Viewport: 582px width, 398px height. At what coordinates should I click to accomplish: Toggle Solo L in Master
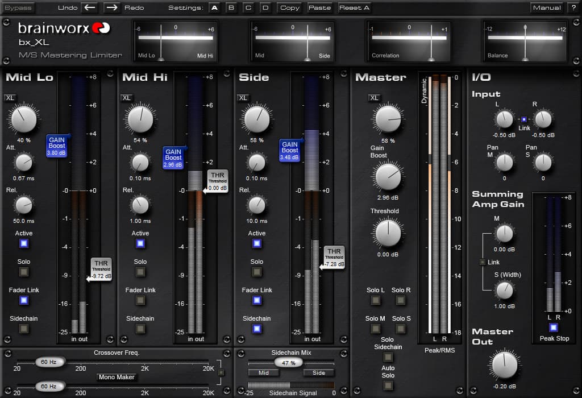pos(376,300)
